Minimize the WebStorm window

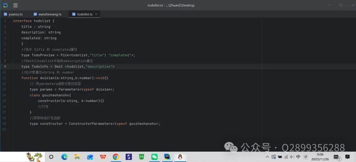pos(329,5)
